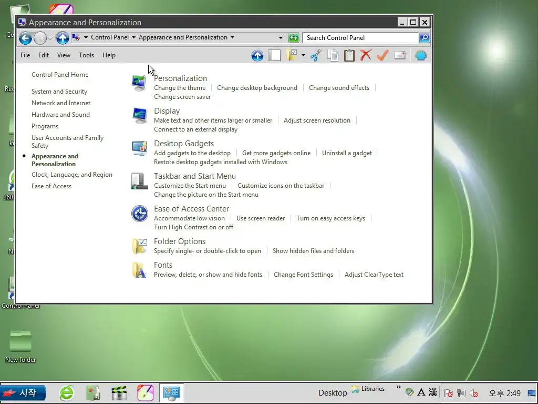Image resolution: width=538 pixels, height=404 pixels.
Task: Click the scissors Cut icon
Action: (x=316, y=55)
